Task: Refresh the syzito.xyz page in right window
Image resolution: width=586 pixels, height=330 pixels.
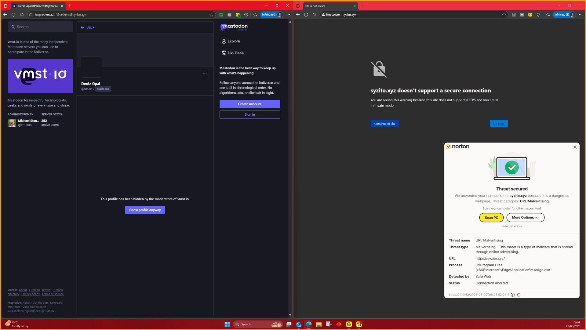Action: (306, 15)
